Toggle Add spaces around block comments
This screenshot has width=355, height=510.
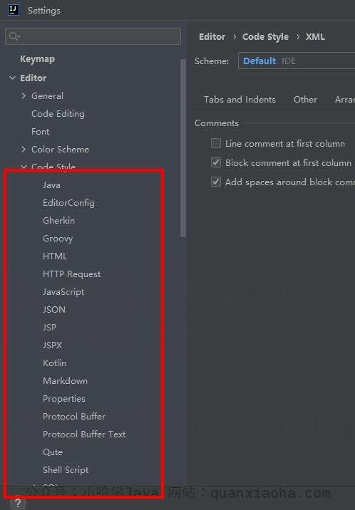click(x=216, y=182)
